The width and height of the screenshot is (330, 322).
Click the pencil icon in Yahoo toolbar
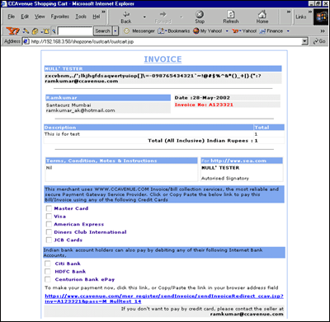click(26, 31)
